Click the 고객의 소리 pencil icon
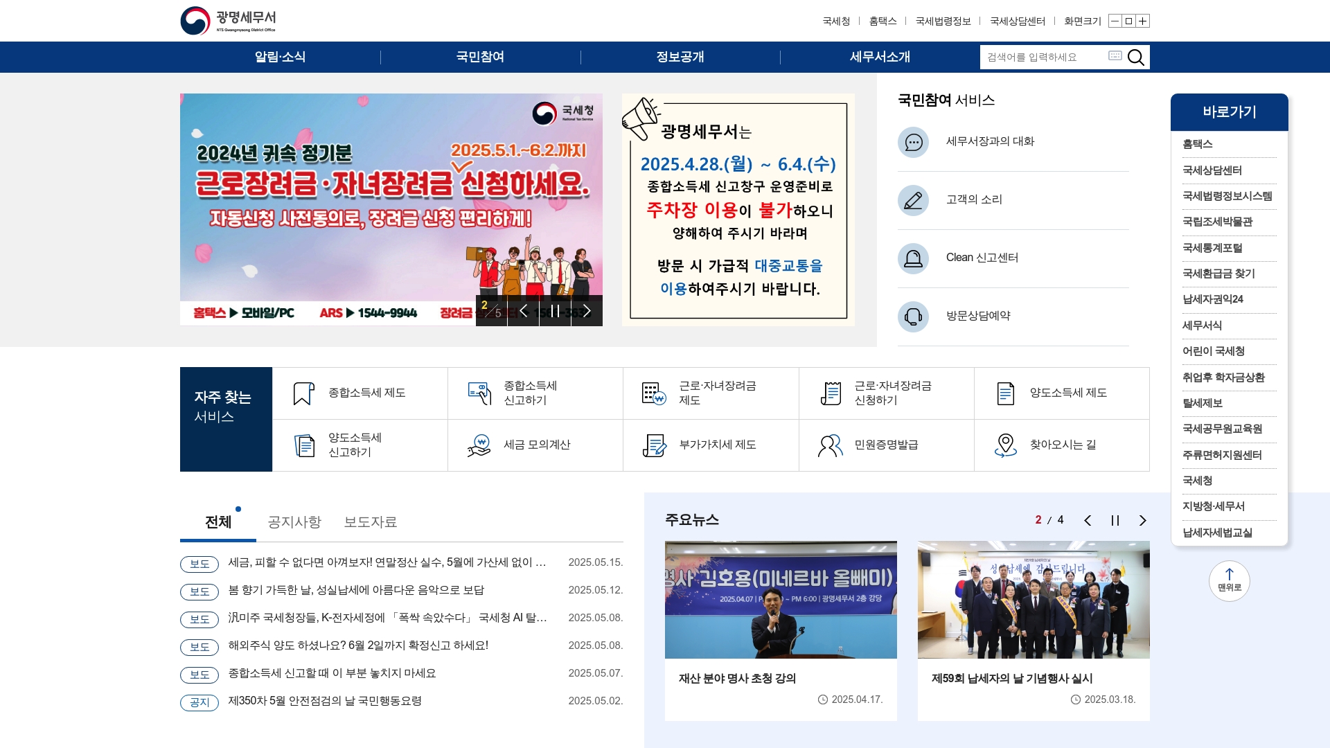Viewport: 1330px width, 748px height. (x=913, y=200)
